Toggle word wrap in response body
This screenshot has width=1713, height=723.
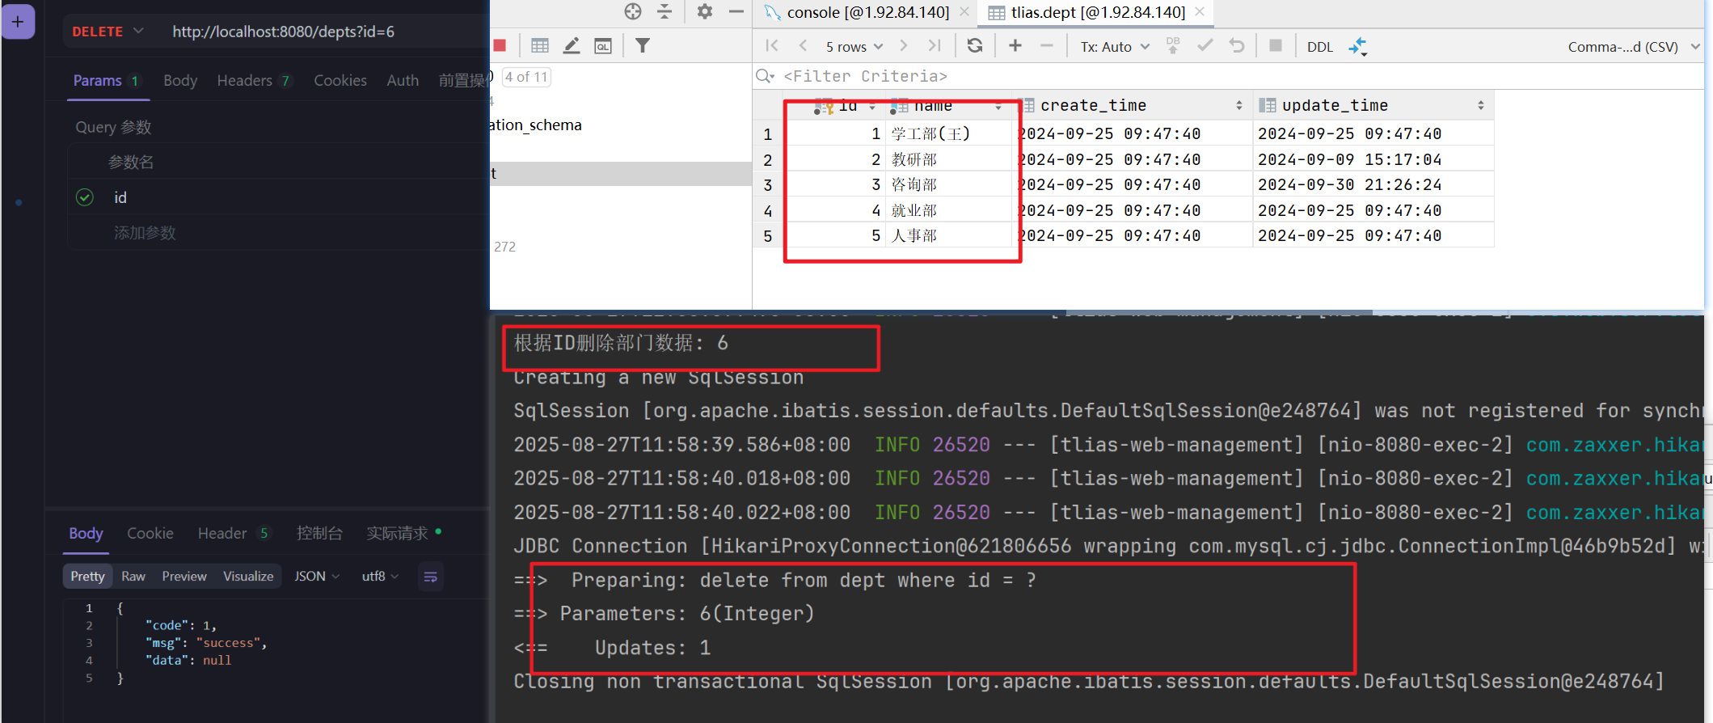click(x=430, y=577)
